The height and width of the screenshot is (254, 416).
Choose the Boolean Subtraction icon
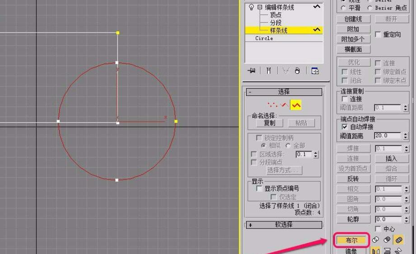[x=387, y=240]
